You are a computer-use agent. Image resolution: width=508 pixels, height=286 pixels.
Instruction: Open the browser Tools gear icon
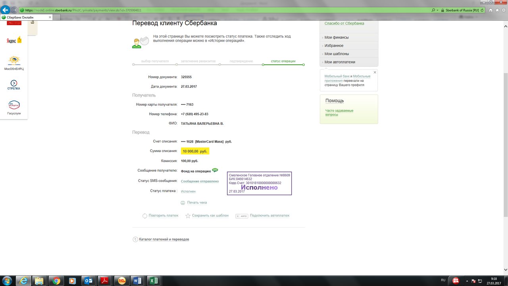point(503,10)
